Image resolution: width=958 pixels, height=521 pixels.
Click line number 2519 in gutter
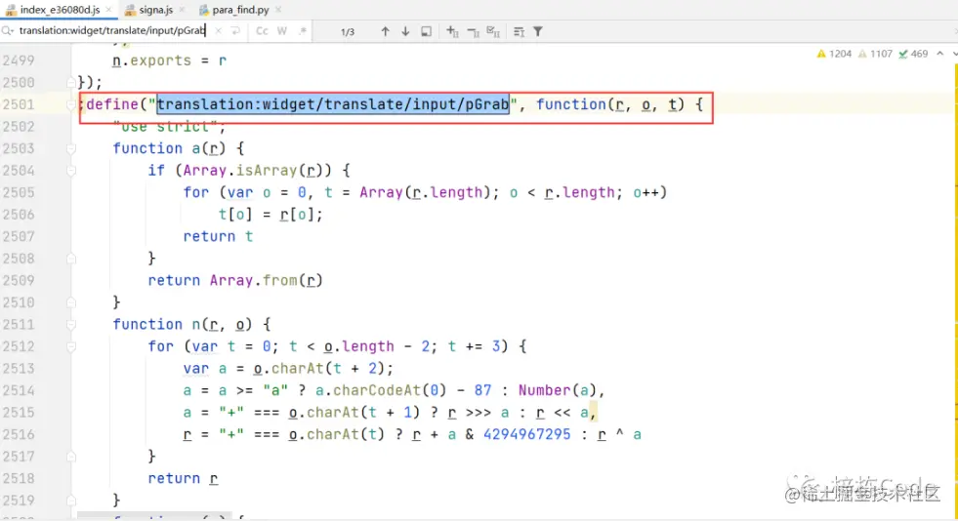coord(19,501)
